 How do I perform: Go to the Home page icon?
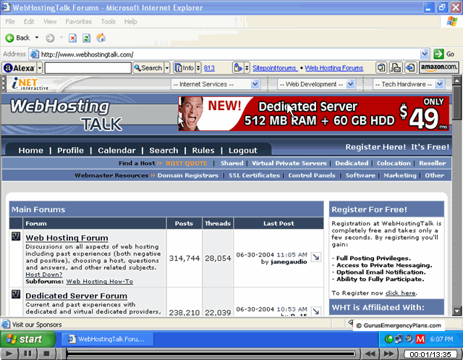101,38
